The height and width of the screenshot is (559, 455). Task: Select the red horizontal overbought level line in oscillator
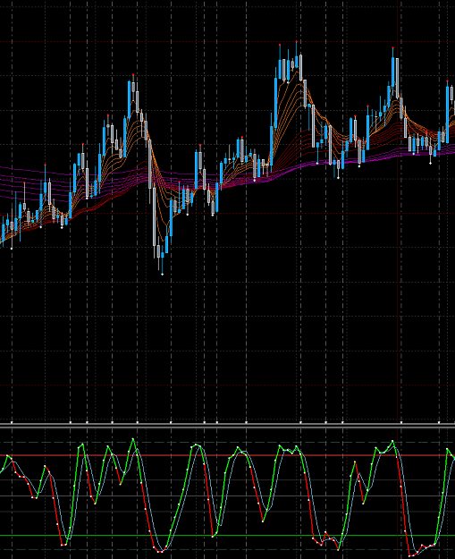[227, 455]
